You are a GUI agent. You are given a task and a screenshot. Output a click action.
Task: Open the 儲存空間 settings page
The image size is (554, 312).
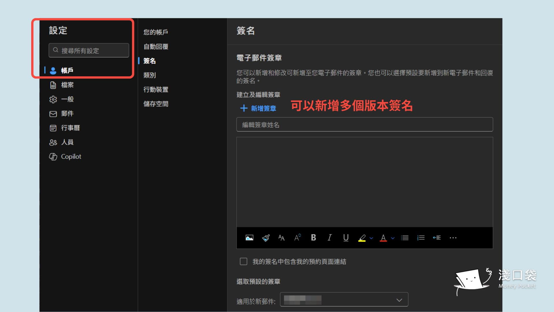coord(156,104)
